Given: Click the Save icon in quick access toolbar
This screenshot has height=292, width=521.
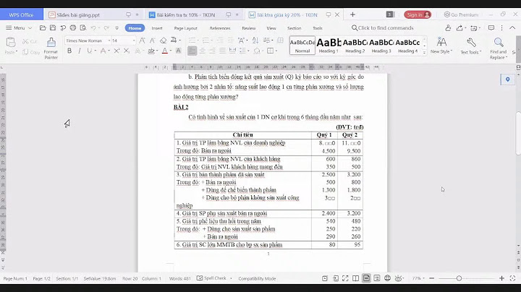Looking at the screenshot, I should [53, 28].
